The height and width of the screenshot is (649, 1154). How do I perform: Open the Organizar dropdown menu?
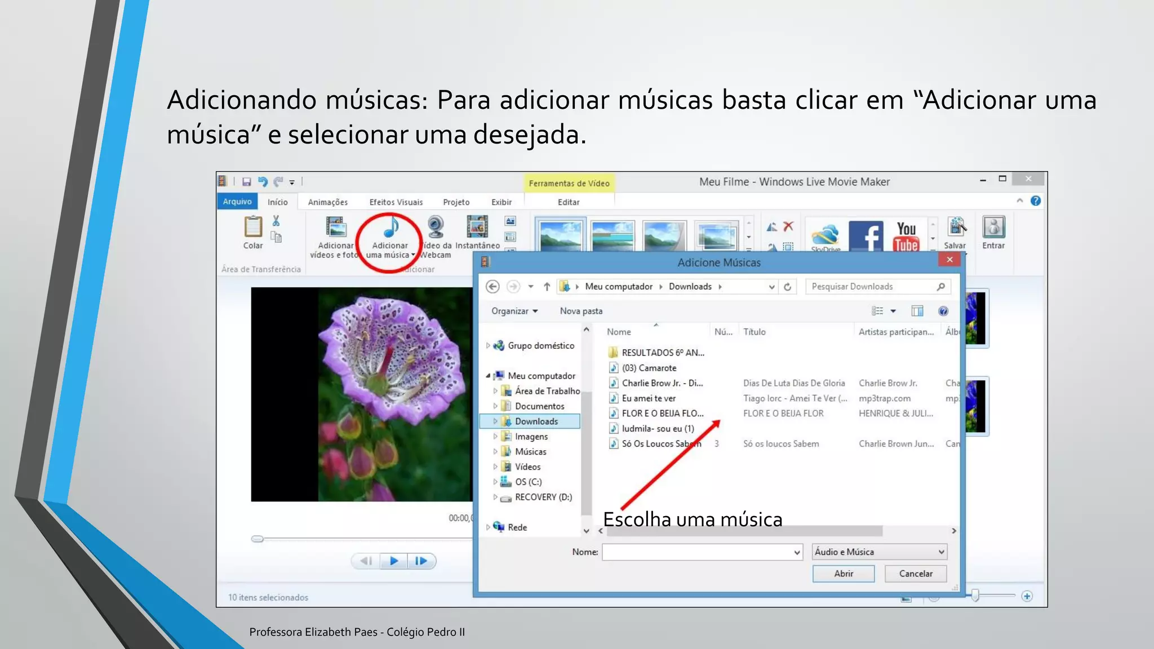point(514,311)
